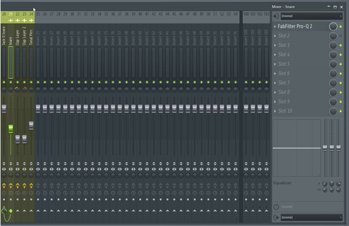
Task: Open FabFilter Pro-Q 2 plugin slot
Action: pos(295,26)
